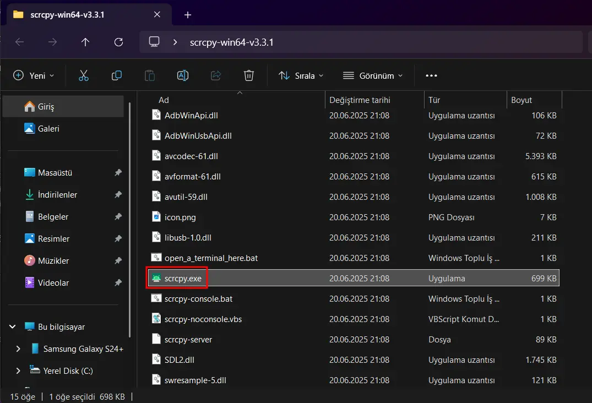The width and height of the screenshot is (592, 403).
Task: Sort by the Boyut column header
Action: [534, 100]
